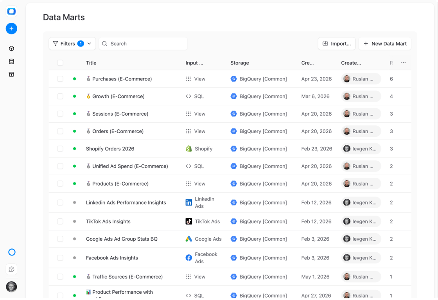
Task: Click SQL code icon in Growth row
Action: pyautogui.click(x=188, y=96)
